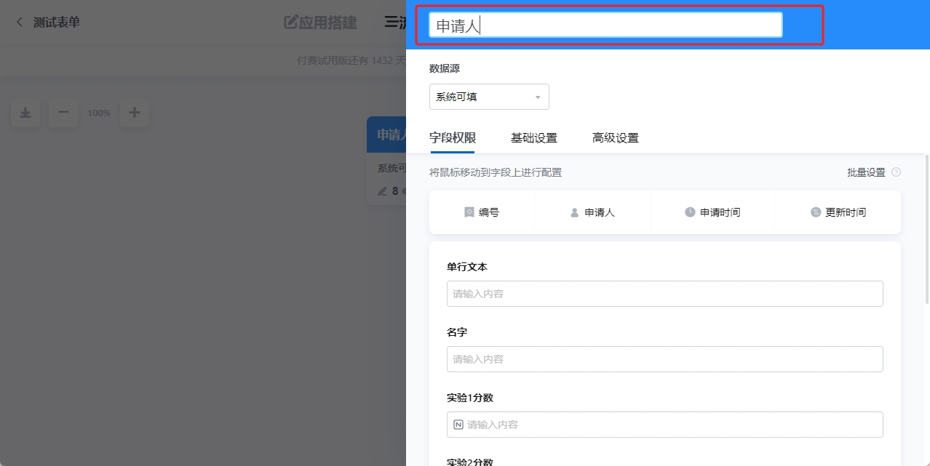Zoom out using the minus icon
The width and height of the screenshot is (930, 466).
(x=63, y=113)
